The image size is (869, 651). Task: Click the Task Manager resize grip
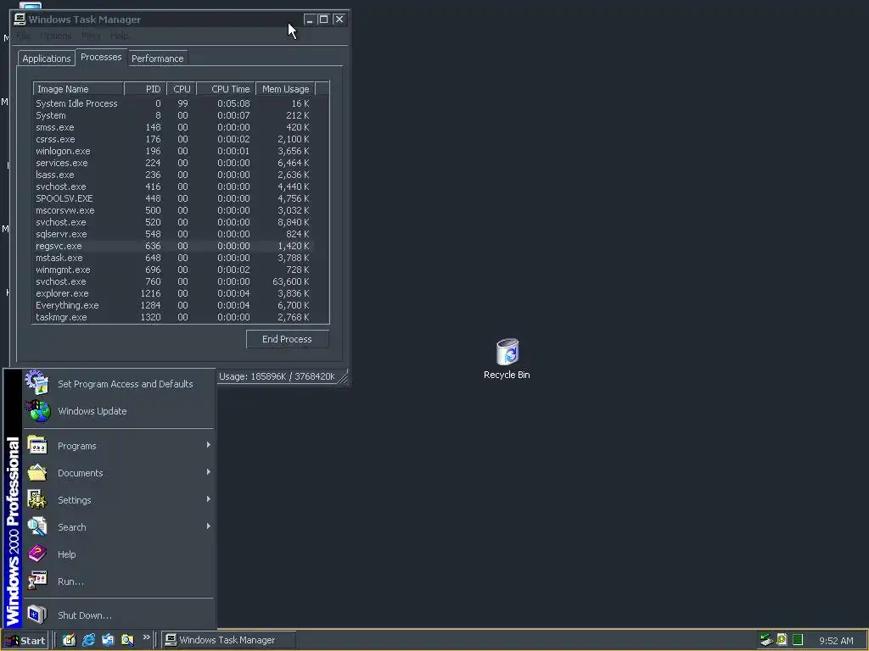[343, 377]
